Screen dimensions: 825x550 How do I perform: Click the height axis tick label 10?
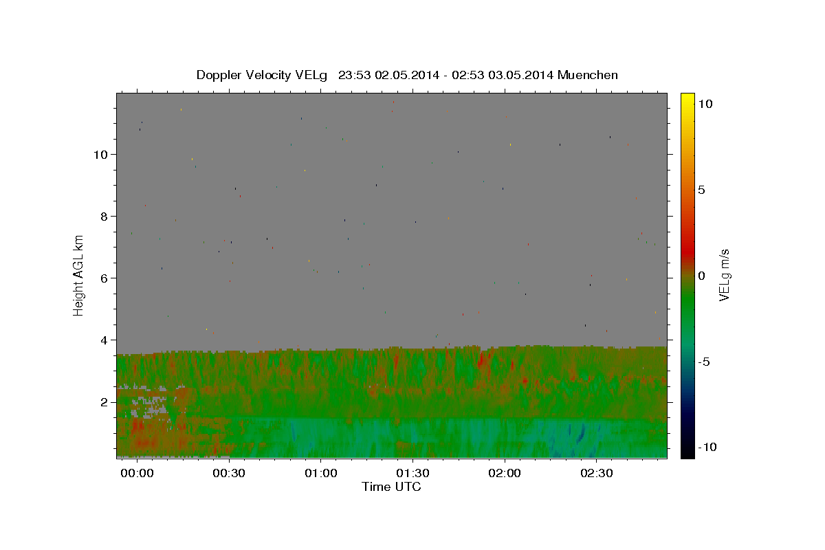click(x=100, y=155)
